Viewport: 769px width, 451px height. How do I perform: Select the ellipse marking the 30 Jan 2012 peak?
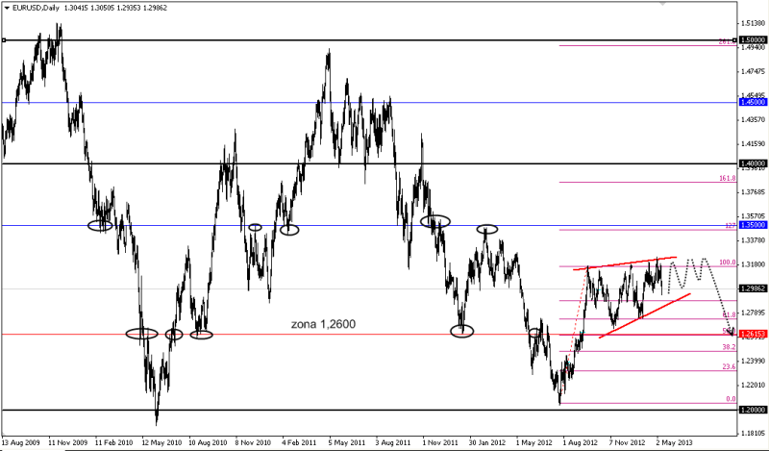(488, 229)
